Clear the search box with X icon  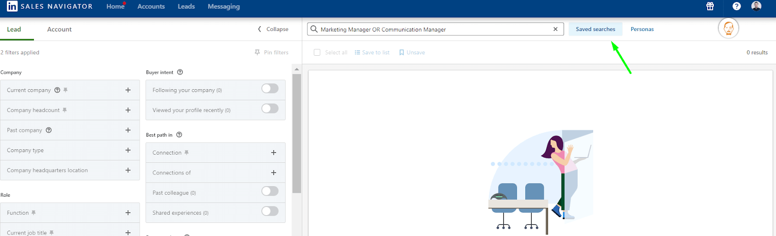click(555, 29)
